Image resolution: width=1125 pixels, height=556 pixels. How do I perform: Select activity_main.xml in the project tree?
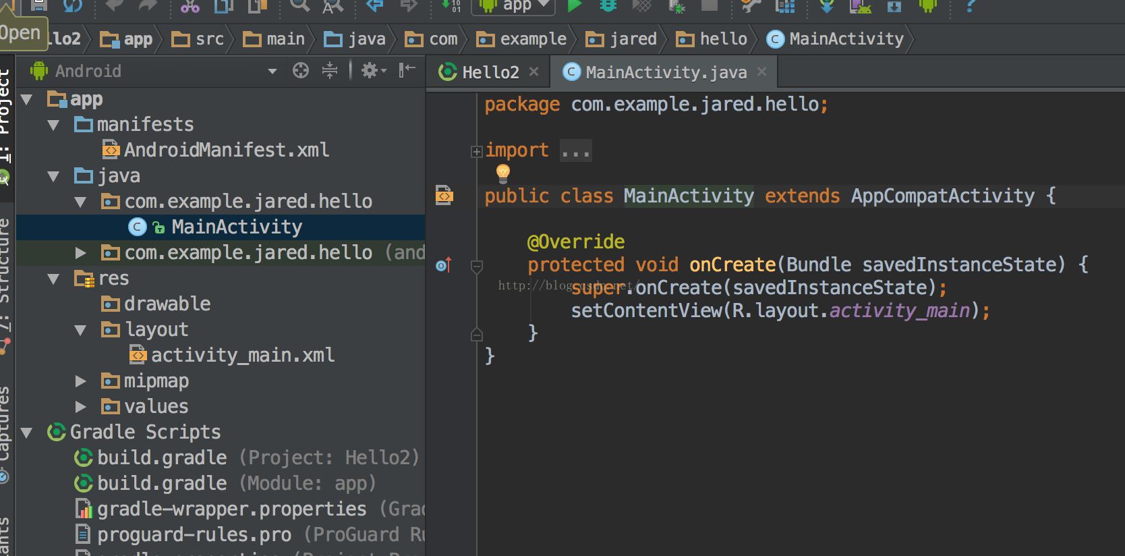pyautogui.click(x=232, y=355)
